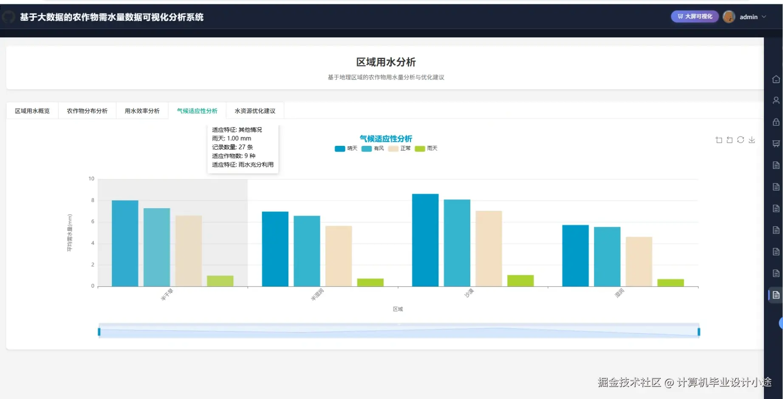The image size is (783, 399).
Task: Click the 有风 bar for 半干旱
Action: 157,247
